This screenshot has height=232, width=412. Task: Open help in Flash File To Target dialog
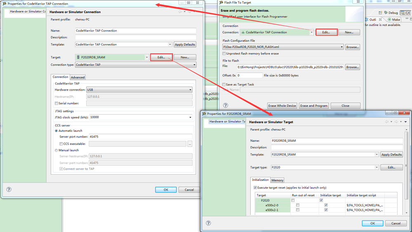[x=226, y=105]
